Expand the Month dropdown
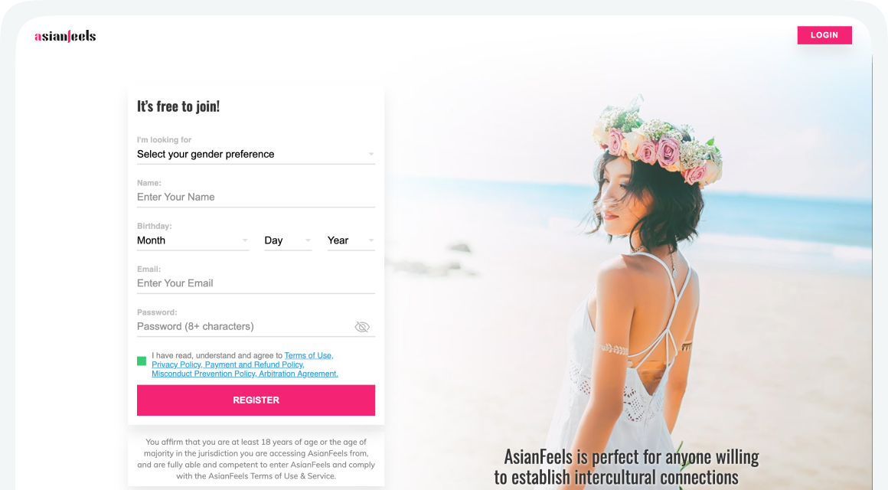Viewport: 888px width, 490px height. coord(193,240)
